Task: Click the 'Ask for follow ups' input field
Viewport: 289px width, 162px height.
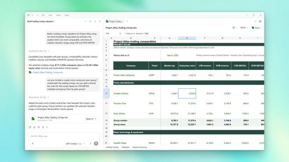Action: (64, 136)
